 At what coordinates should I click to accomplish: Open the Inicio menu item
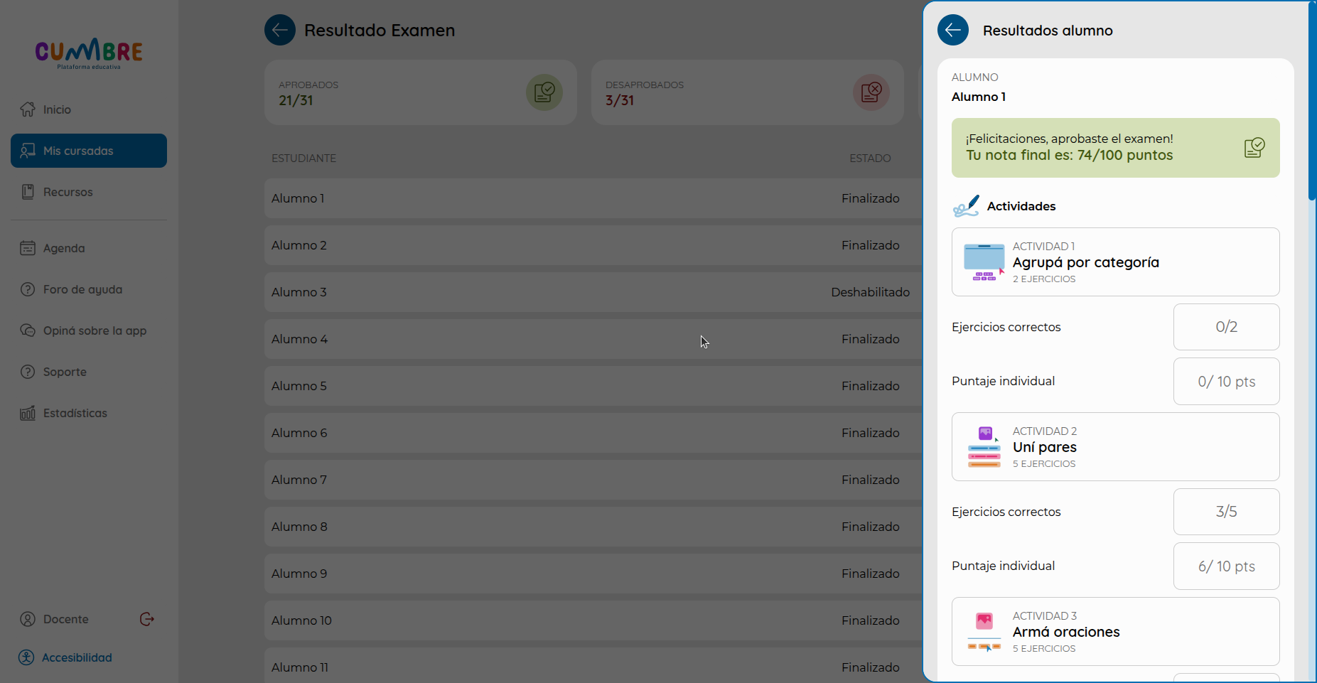tap(89, 109)
